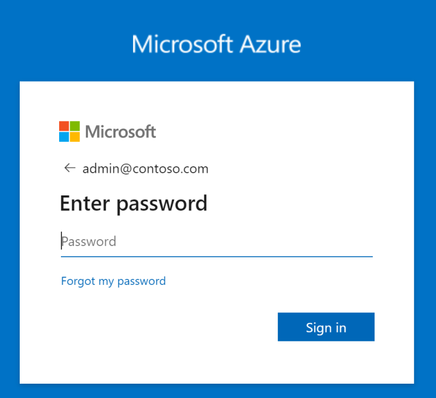This screenshot has width=436, height=398.
Task: Click the Password placeholder text
Action: click(x=89, y=241)
